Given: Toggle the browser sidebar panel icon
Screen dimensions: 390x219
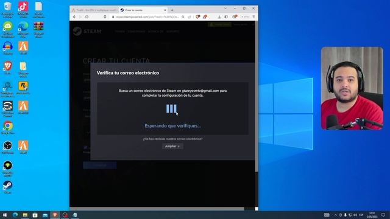Looking at the screenshot, I should click(x=226, y=17).
